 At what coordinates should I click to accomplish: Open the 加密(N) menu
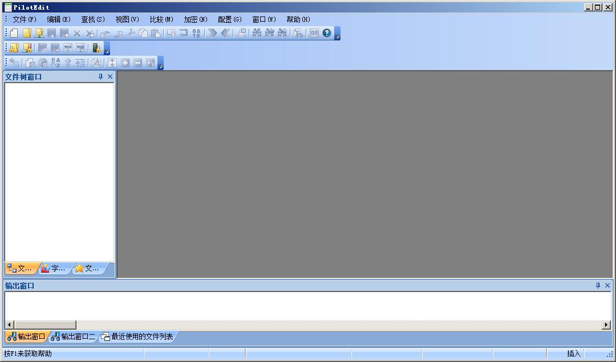196,19
